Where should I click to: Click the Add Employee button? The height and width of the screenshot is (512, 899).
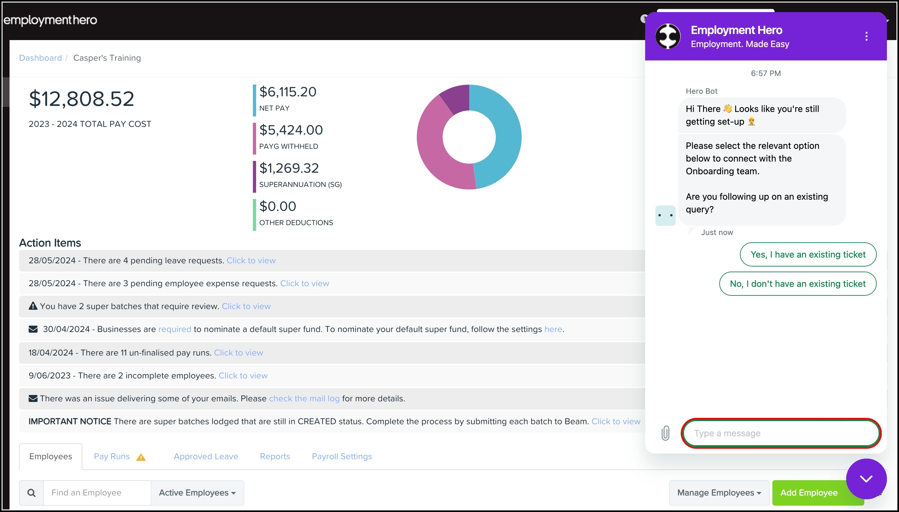pos(809,493)
